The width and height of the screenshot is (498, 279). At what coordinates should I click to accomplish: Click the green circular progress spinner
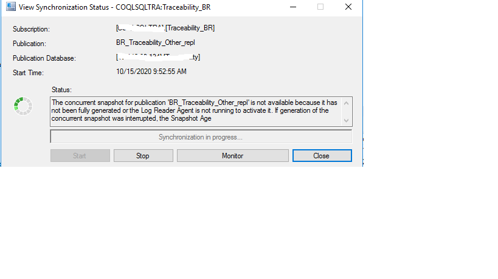pos(23,106)
